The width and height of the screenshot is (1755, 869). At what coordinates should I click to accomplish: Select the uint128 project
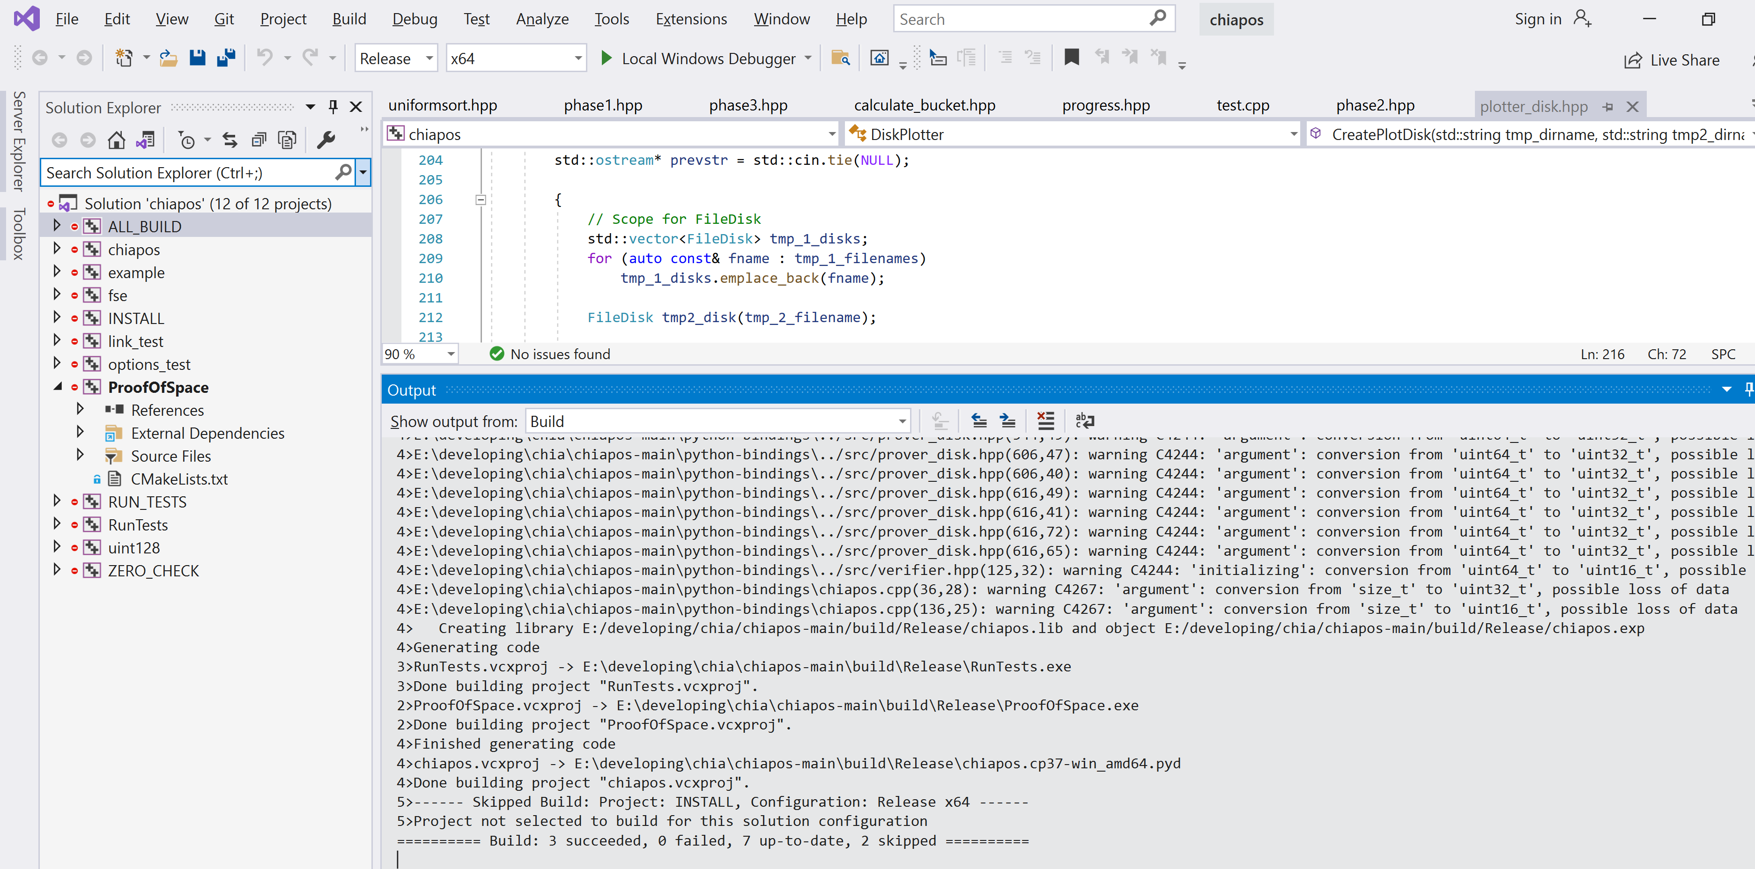pos(133,547)
